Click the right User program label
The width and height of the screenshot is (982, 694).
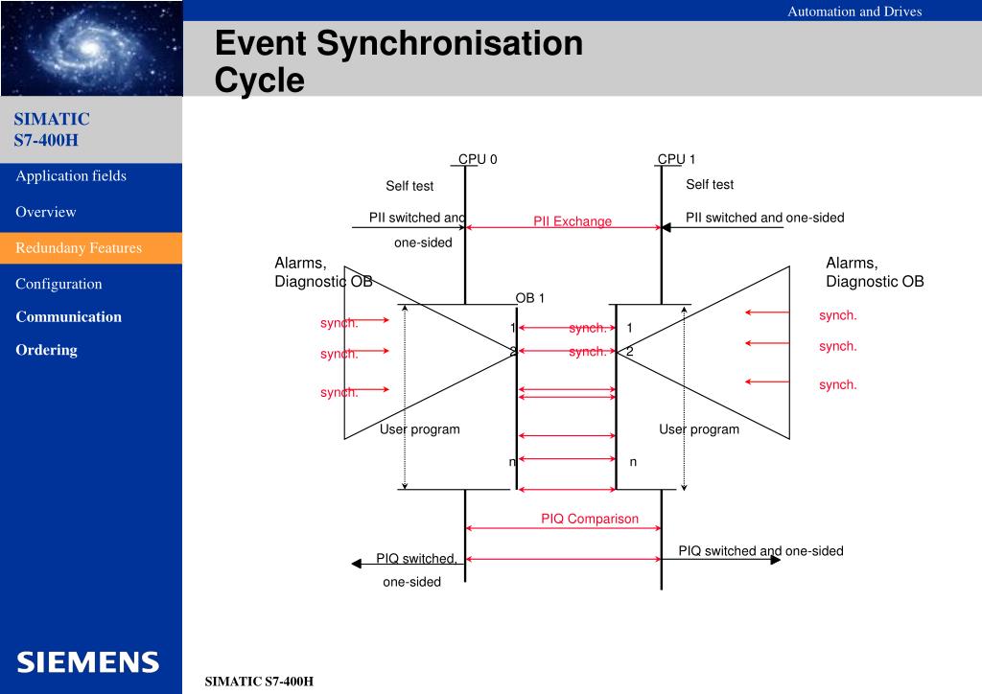(x=699, y=429)
